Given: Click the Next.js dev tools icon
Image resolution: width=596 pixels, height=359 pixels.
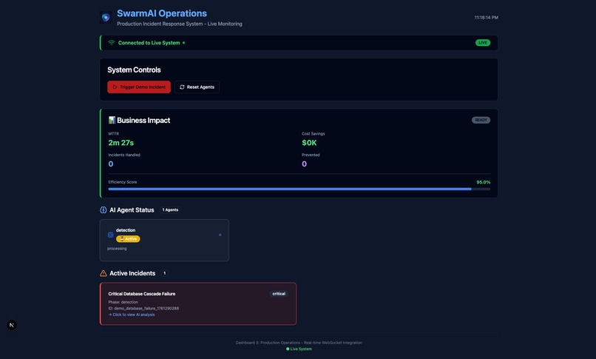Looking at the screenshot, I should [x=12, y=325].
